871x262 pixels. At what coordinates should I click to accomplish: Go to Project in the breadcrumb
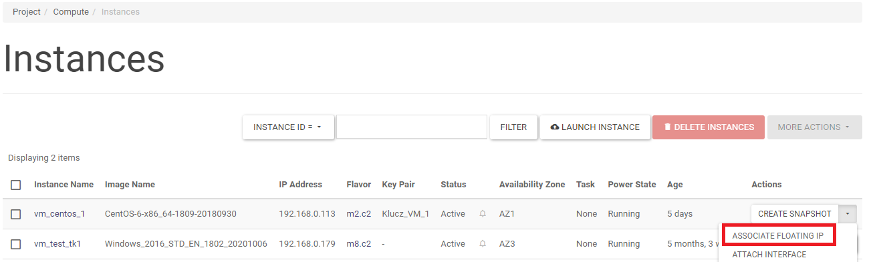pyautogui.click(x=27, y=12)
